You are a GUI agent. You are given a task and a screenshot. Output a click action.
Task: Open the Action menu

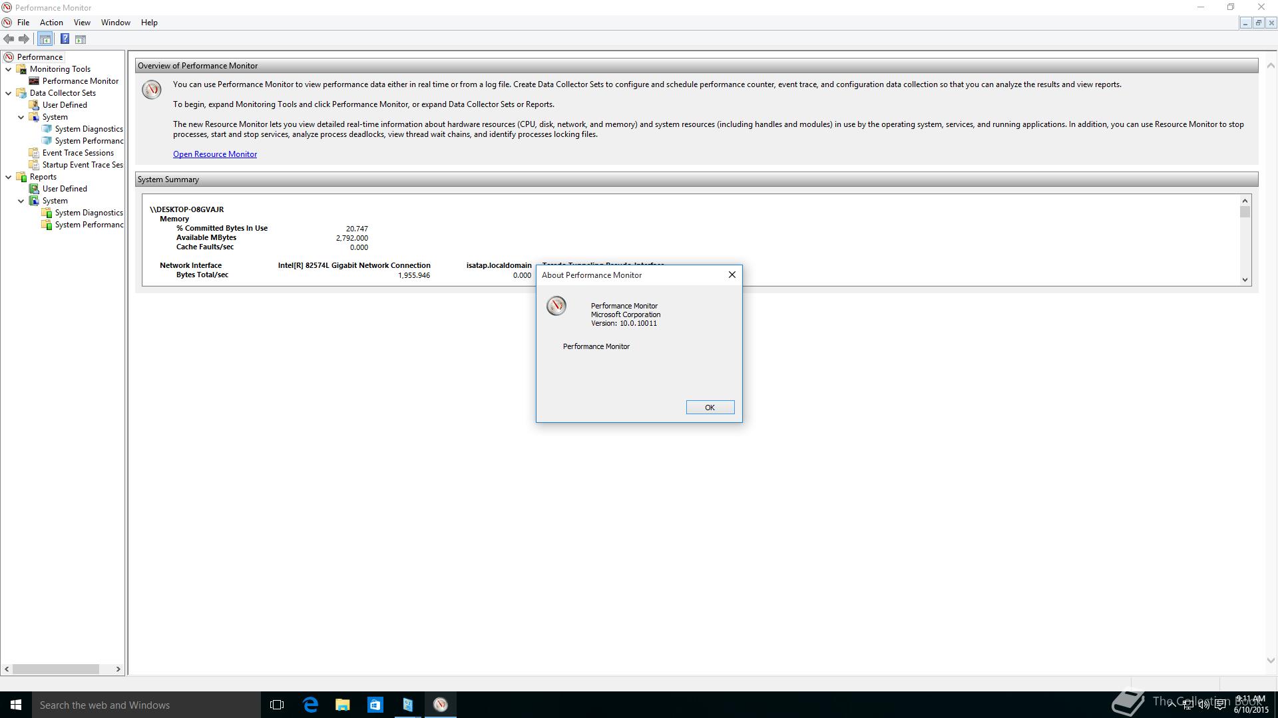51,23
